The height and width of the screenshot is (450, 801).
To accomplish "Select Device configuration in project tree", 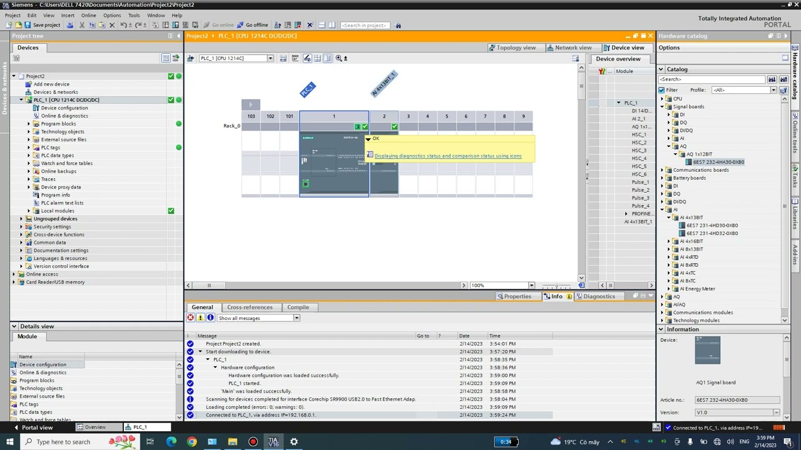I will point(64,107).
